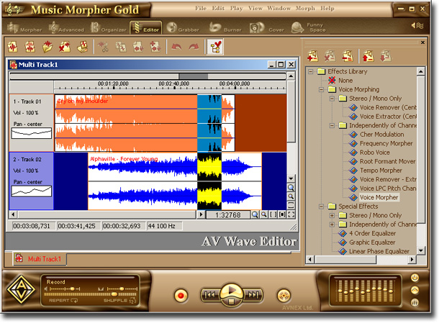This screenshot has height=323, width=439.
Task: Select the Tempo Morpher effect
Action: click(x=381, y=170)
